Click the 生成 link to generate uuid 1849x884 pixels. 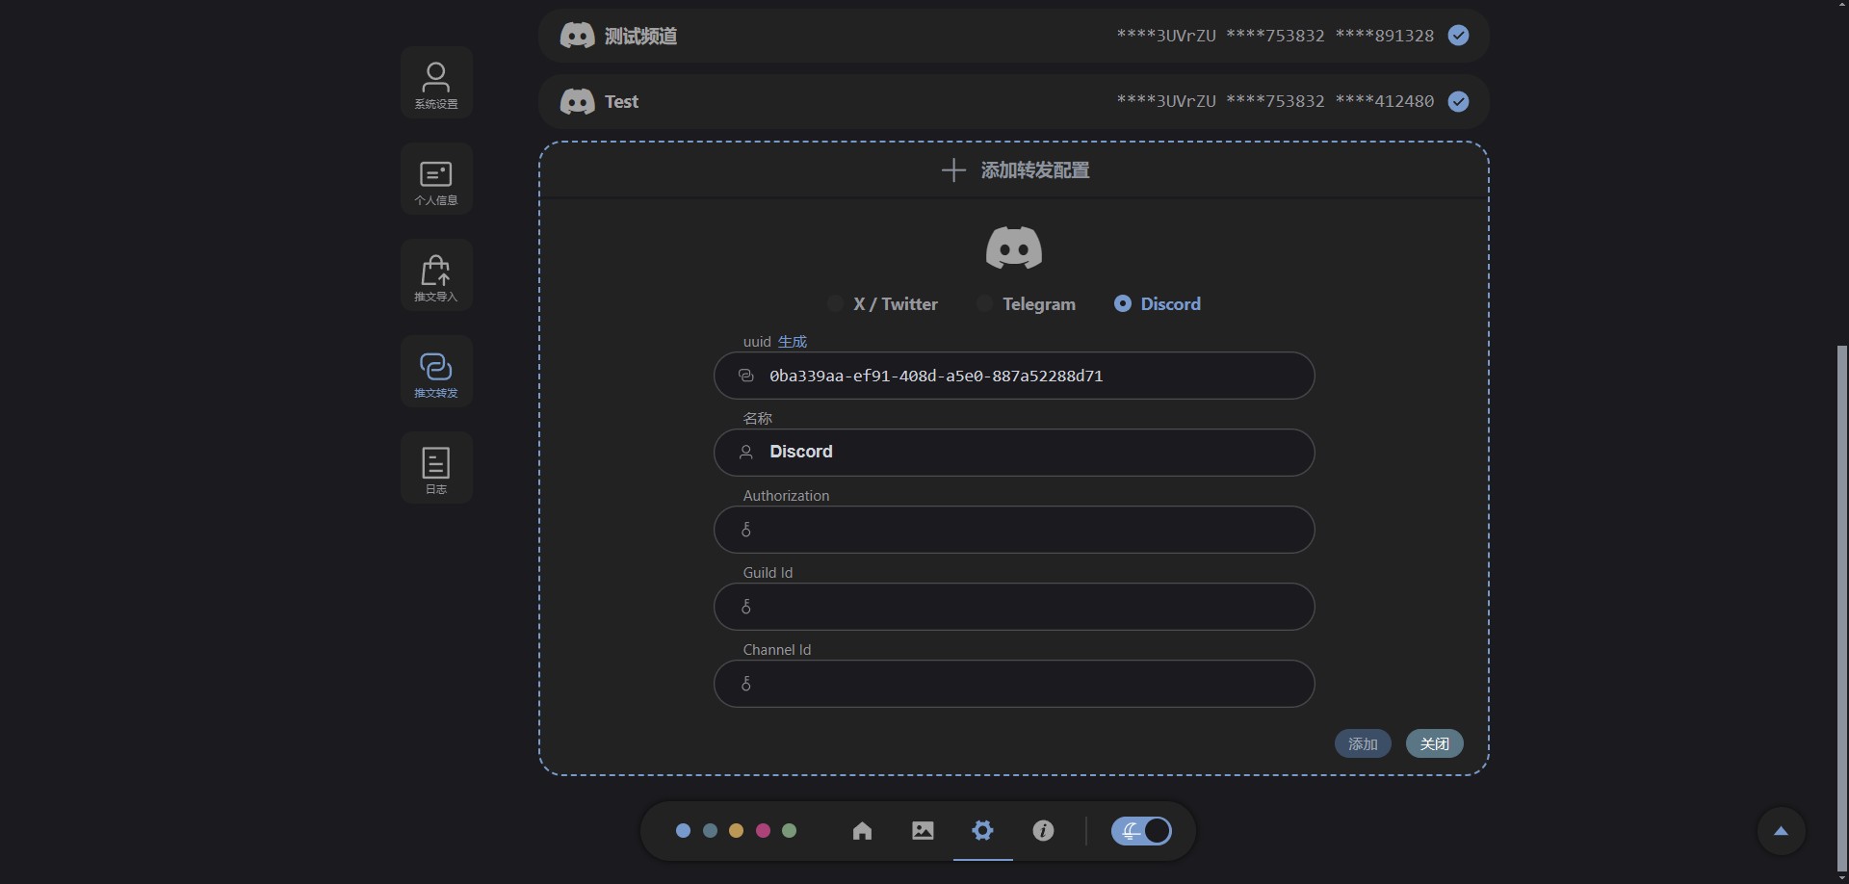[x=792, y=342]
